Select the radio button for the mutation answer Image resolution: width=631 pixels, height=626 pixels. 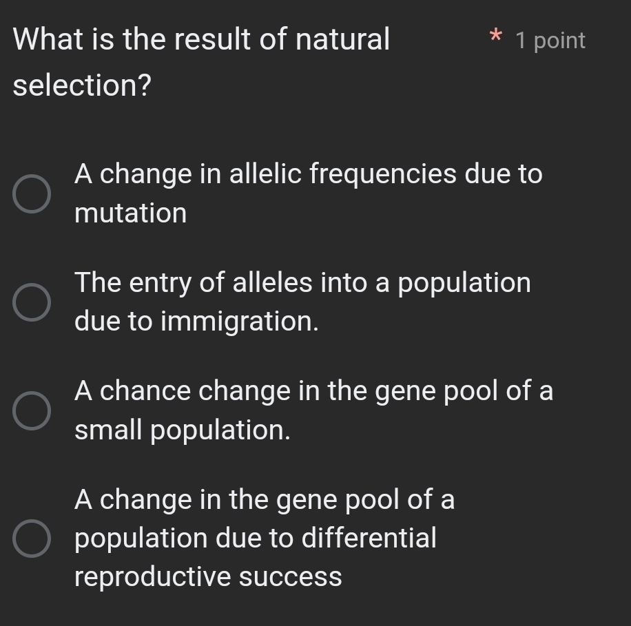[x=32, y=194]
